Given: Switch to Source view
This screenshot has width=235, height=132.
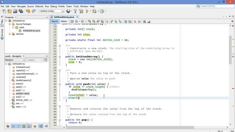Looking at the screenshot, I should pyautogui.click(x=55, y=21).
